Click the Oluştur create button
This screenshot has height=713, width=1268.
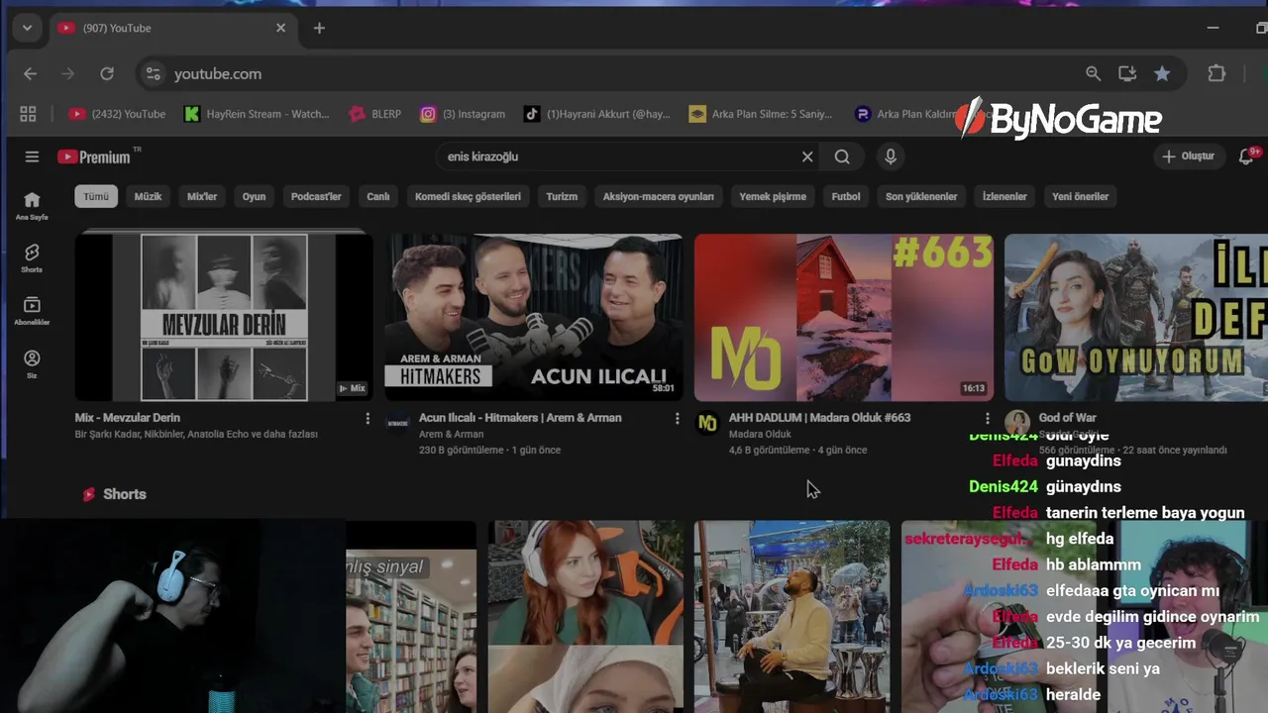[x=1188, y=156]
